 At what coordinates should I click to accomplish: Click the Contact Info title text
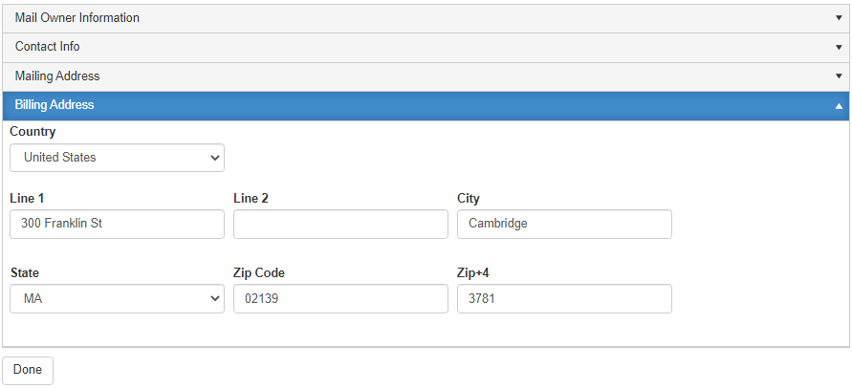click(47, 47)
